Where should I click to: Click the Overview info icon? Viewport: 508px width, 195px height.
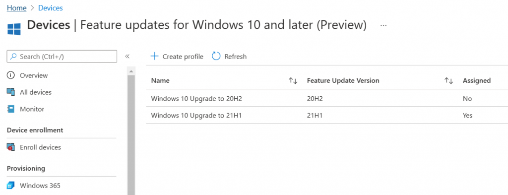coord(11,75)
